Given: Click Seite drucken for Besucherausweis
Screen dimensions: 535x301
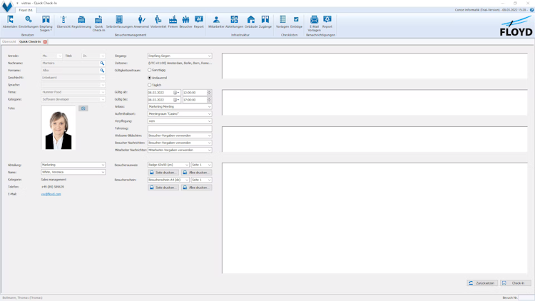Looking at the screenshot, I should point(163,173).
